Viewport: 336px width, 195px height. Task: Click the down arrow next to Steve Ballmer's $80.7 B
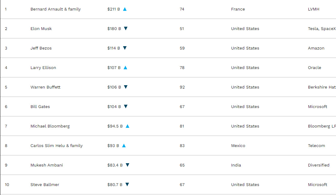tap(127, 184)
